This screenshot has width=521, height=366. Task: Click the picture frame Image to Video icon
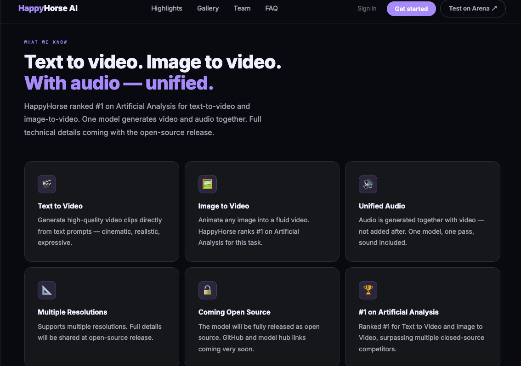(207, 184)
